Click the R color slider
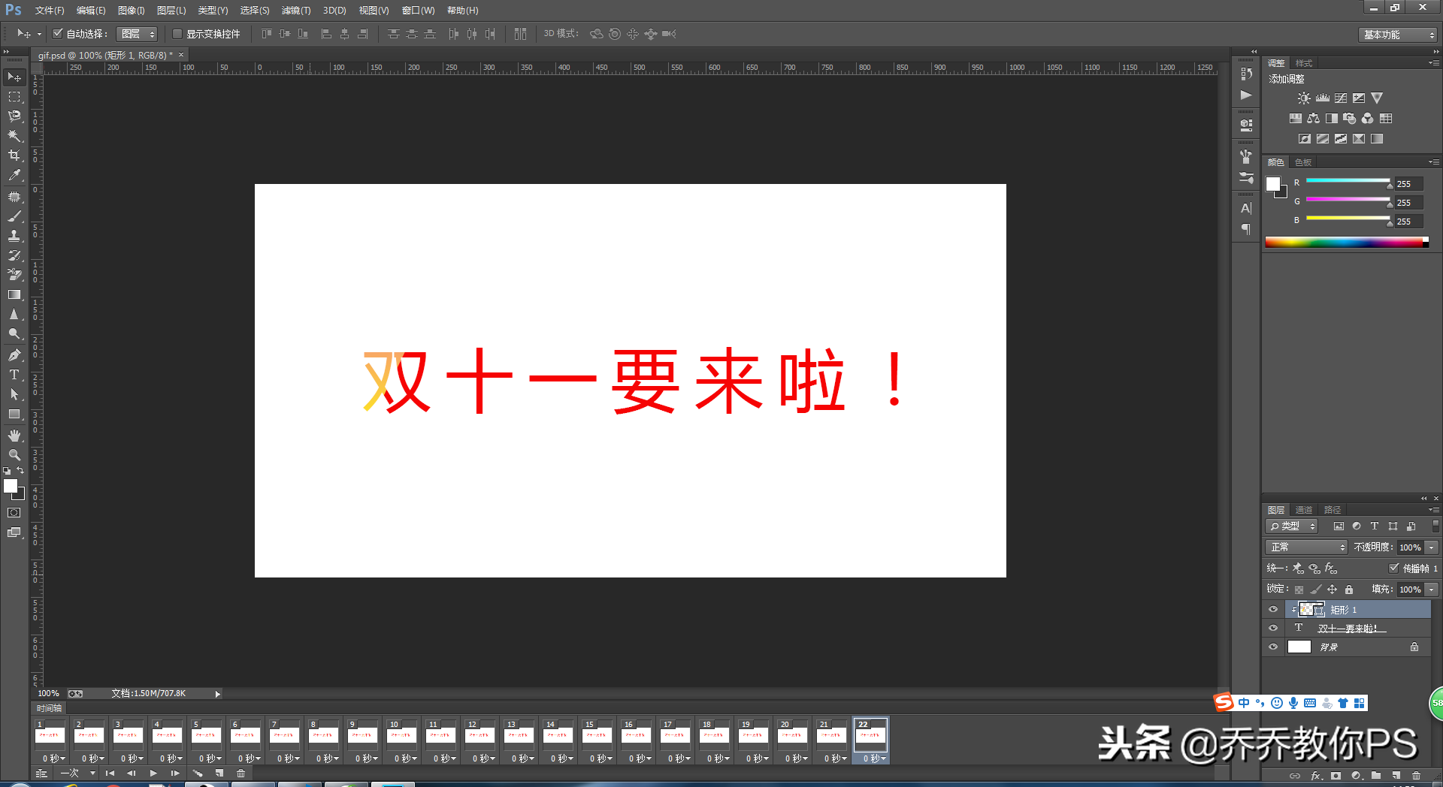1443x787 pixels. point(1348,181)
